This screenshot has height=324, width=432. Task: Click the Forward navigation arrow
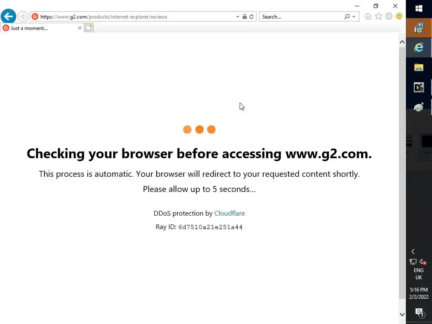pos(23,16)
